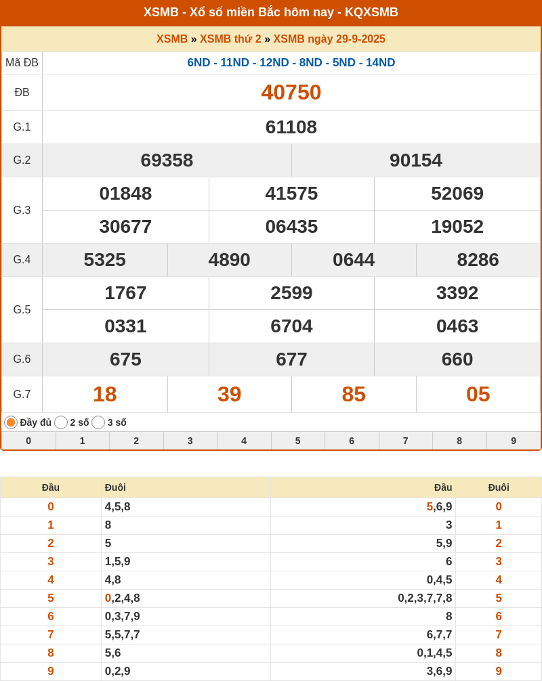Screen dimensions: 542x681
Task: Open the XSMB breadcrumb link
Action: pyautogui.click(x=172, y=39)
